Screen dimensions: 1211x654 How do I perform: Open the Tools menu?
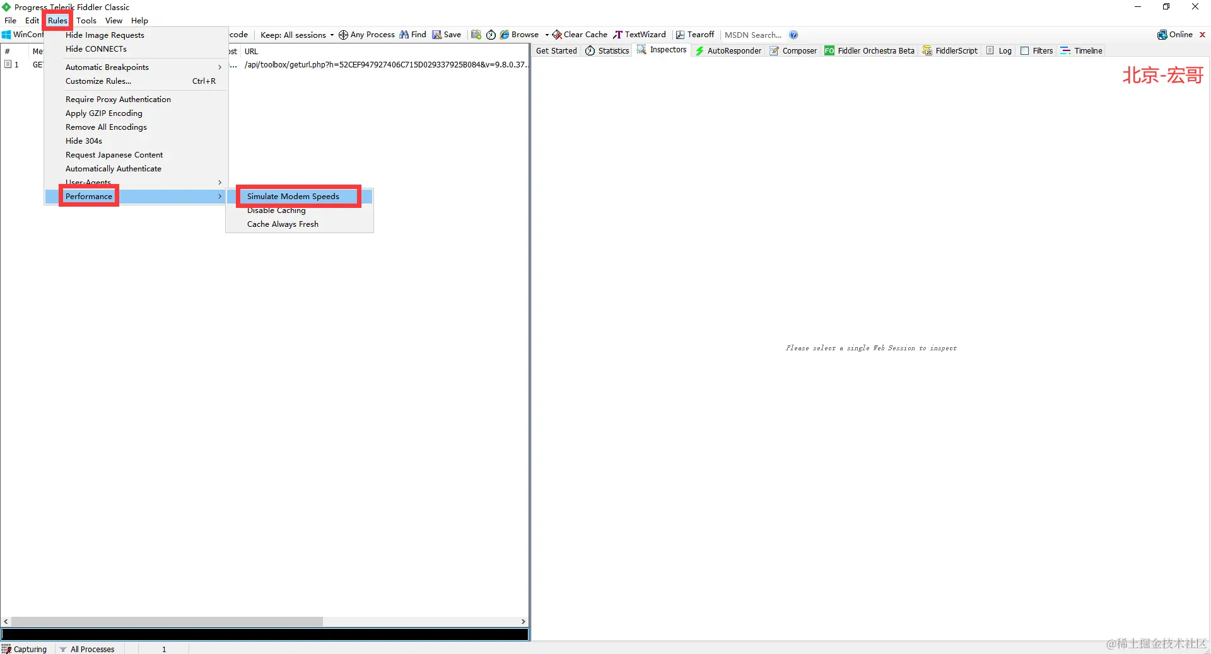pyautogui.click(x=86, y=20)
